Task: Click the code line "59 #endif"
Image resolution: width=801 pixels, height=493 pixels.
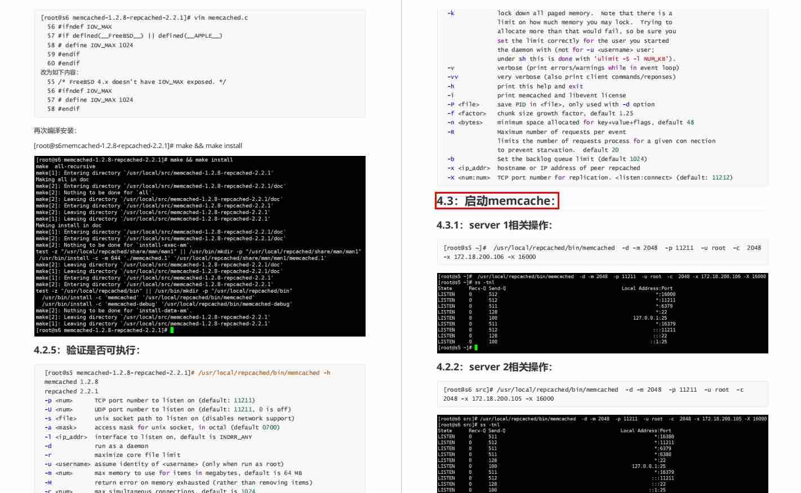Action: click(64, 54)
